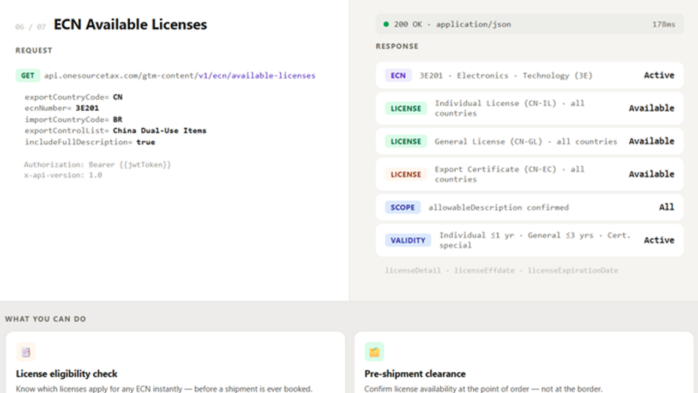Click Active status in the ECN row
Screen dimensions: 698x393
tap(659, 75)
